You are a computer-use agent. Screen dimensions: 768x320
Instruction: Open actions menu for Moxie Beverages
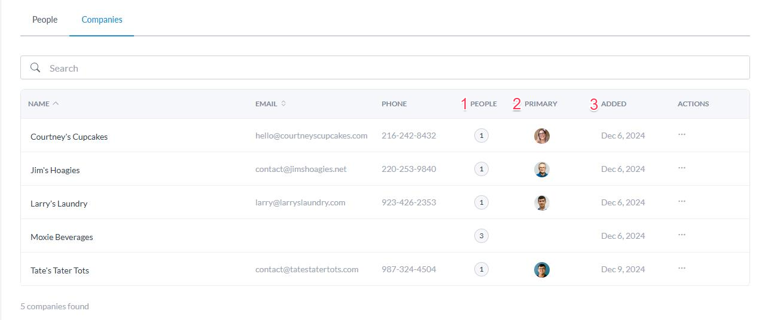point(681,235)
